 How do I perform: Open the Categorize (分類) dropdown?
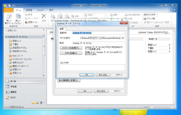coord(129,19)
